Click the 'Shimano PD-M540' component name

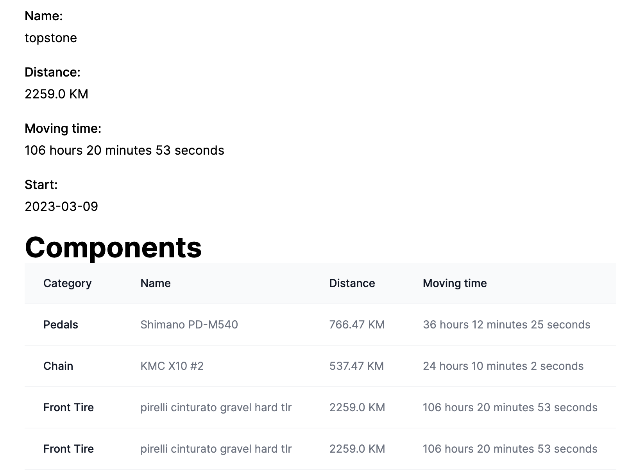[189, 325]
